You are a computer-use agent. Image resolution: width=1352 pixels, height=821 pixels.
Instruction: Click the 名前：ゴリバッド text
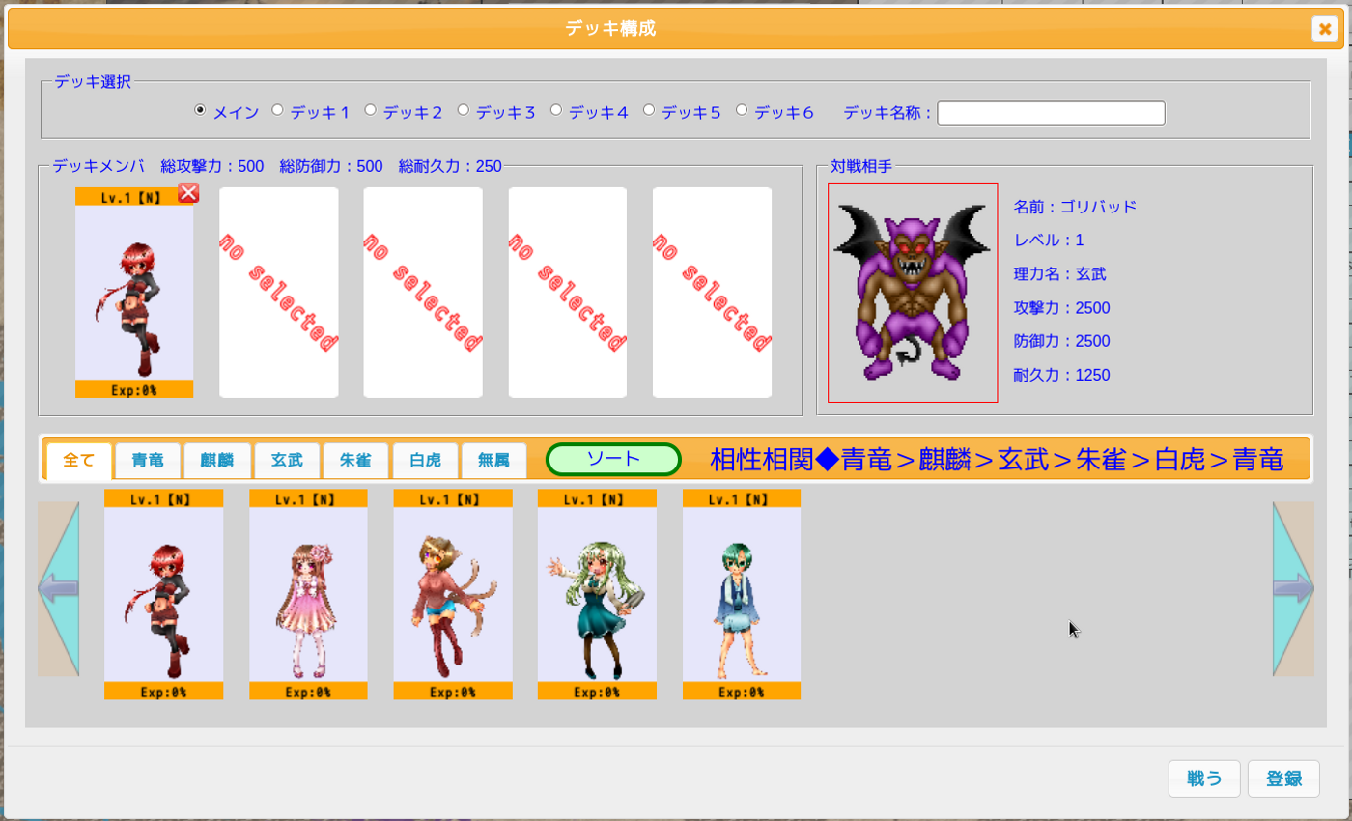tap(1075, 207)
